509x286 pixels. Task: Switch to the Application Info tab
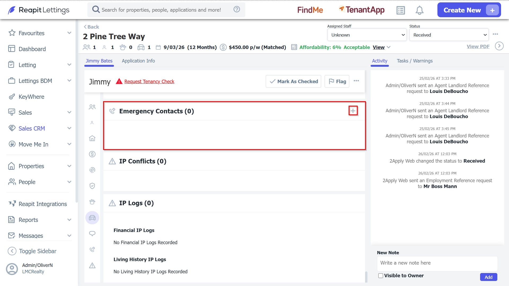click(x=138, y=61)
